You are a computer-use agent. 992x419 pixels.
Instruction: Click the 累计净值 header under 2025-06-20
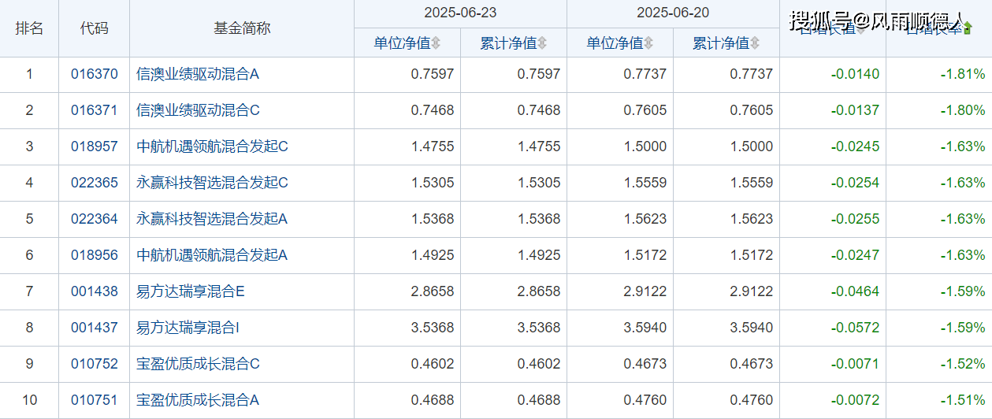(721, 43)
